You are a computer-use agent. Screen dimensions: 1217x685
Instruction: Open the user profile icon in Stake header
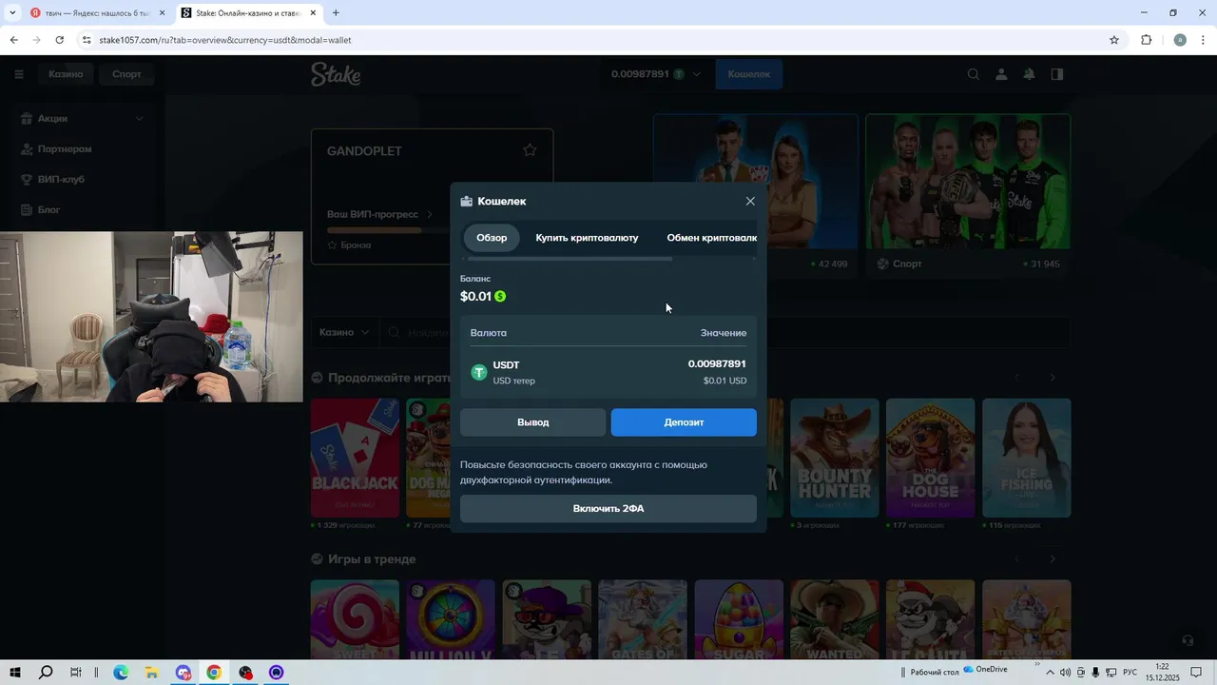(1001, 74)
